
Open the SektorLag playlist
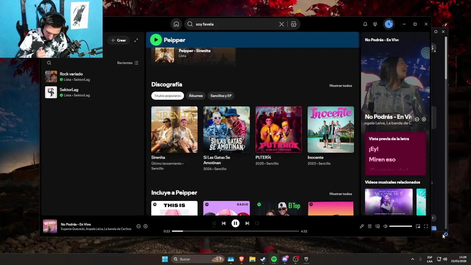pos(92,92)
